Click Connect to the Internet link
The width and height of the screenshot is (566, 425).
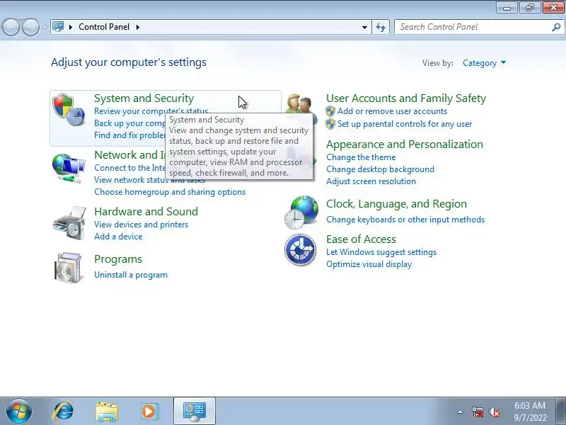click(129, 168)
